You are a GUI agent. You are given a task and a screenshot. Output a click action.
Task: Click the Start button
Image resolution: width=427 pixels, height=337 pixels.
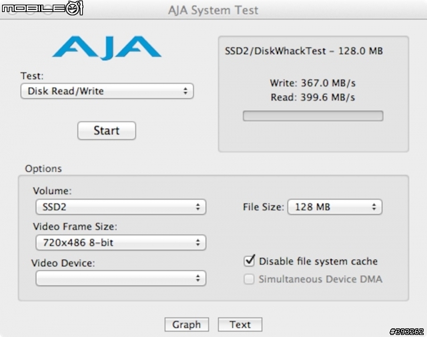click(x=107, y=130)
